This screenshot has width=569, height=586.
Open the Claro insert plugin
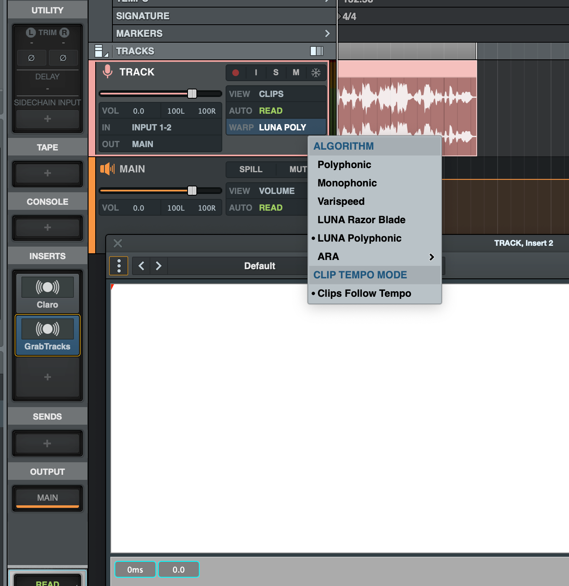(x=48, y=293)
